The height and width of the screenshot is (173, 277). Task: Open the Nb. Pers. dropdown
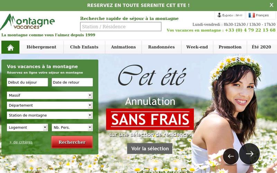pos(72,127)
